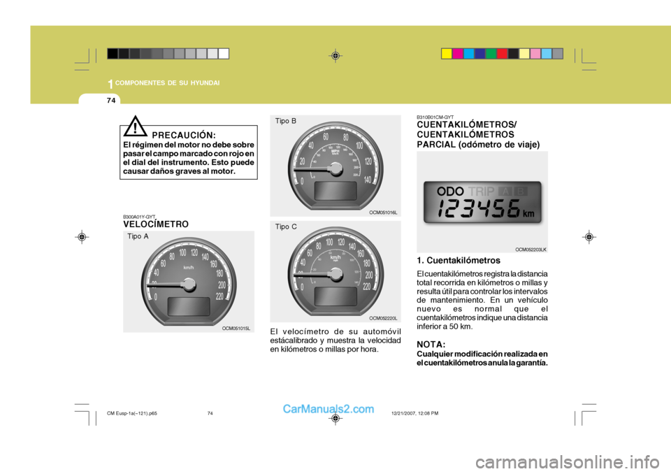Click the '1. Cuentakilómetros' subheading
This screenshot has width=671, height=474.
459,260
